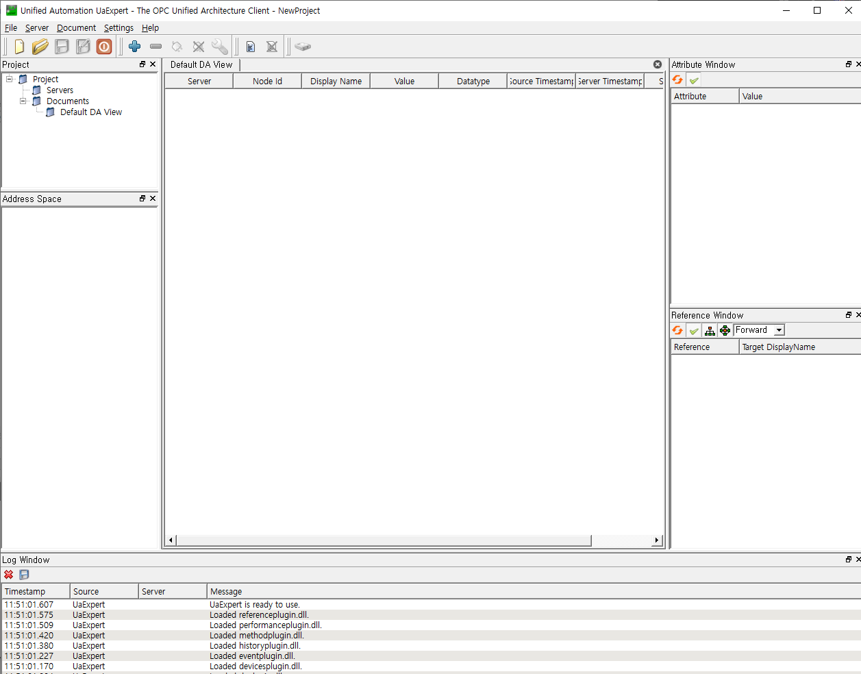Click the green checkmark in Reference Window

click(x=694, y=331)
